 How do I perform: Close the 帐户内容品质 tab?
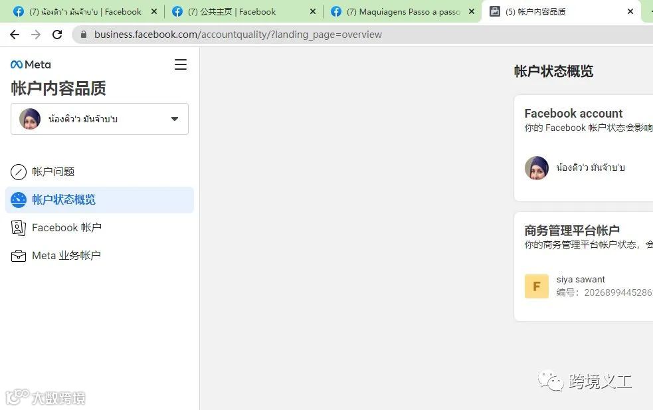(x=630, y=12)
